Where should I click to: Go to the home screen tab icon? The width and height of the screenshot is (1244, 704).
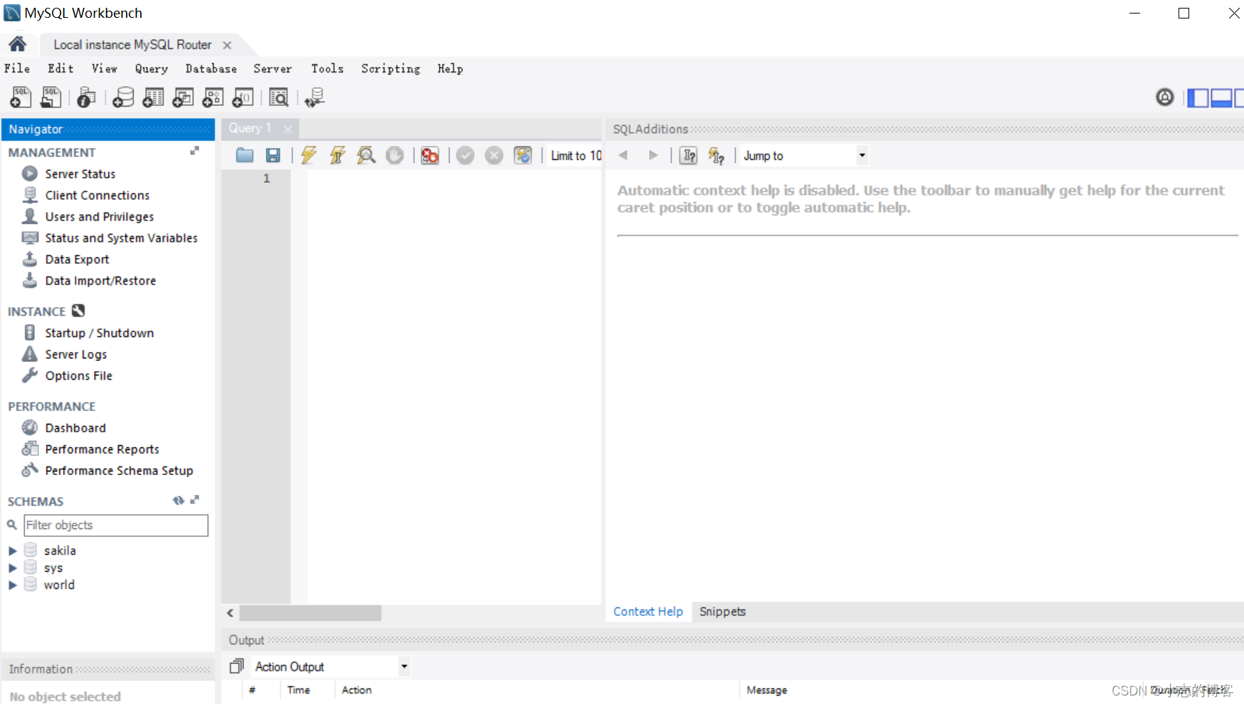18,44
